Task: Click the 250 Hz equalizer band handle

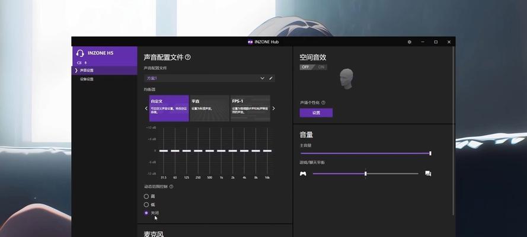Action: (x=198, y=150)
